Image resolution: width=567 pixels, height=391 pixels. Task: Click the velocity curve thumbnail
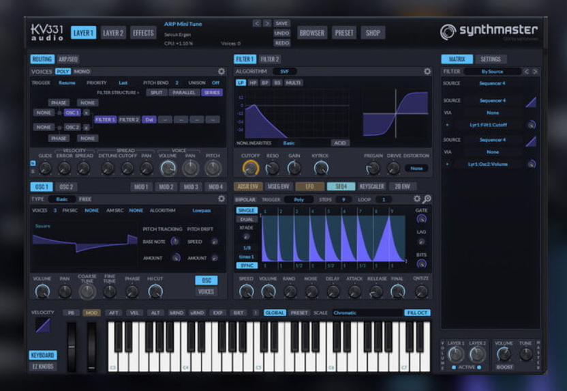[x=43, y=325]
